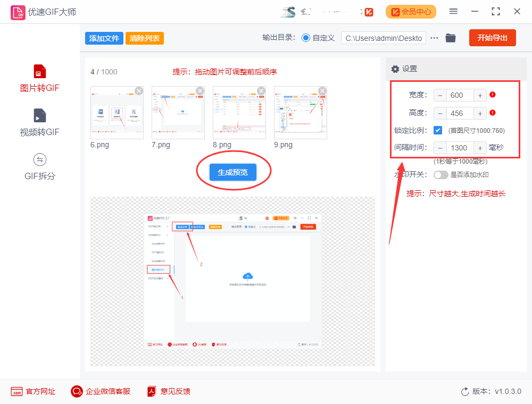Decrease 宽度 with the minus button
Screen dimensions: 532x404
440,95
